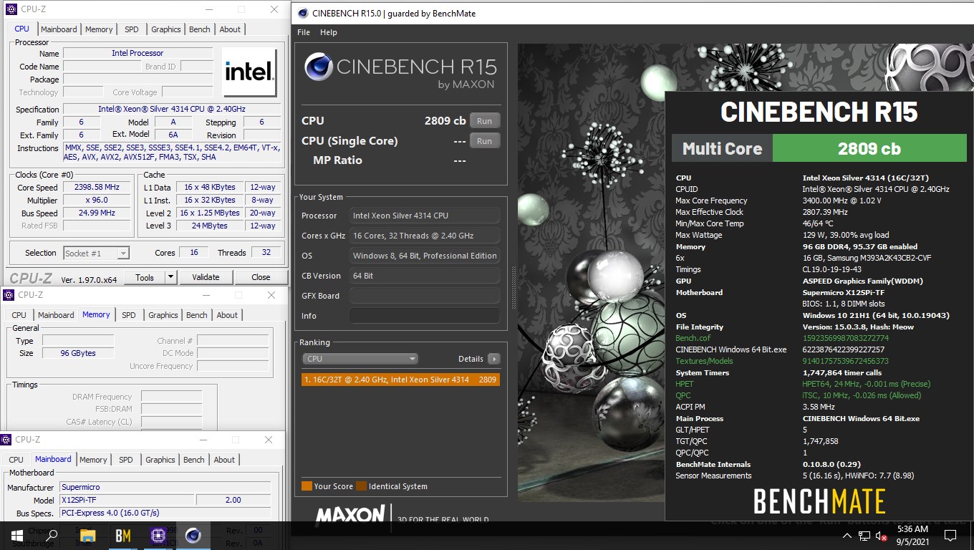Click the Details arrow button in Ranking
The width and height of the screenshot is (974, 550).
(x=493, y=359)
